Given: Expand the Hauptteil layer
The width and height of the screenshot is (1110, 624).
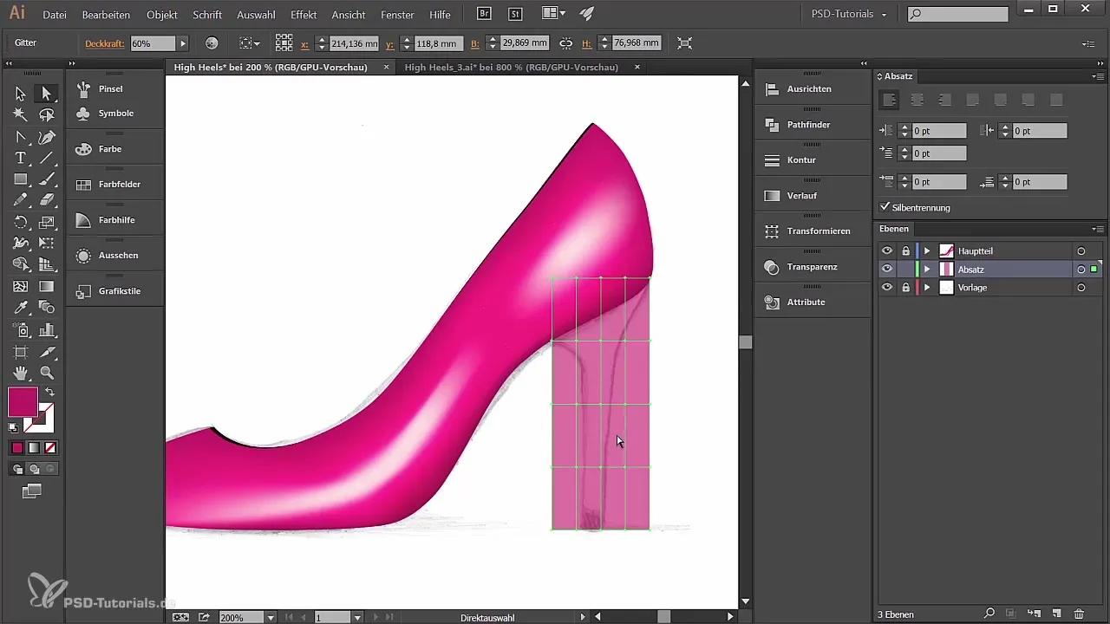Looking at the screenshot, I should (927, 250).
